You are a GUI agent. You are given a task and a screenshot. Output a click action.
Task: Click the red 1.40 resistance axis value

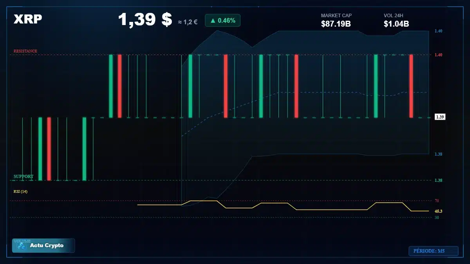(x=438, y=55)
